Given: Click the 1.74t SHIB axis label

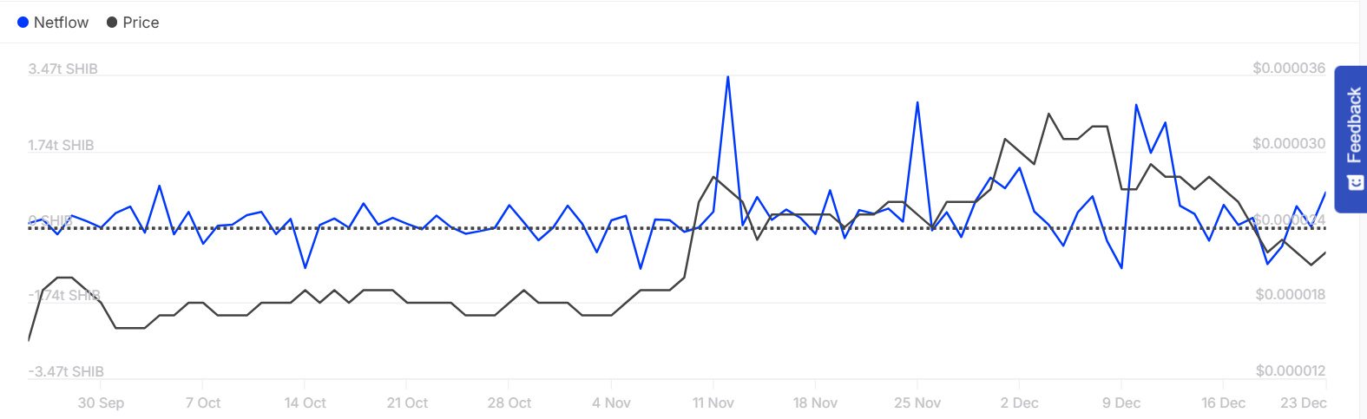Looking at the screenshot, I should 61,146.
